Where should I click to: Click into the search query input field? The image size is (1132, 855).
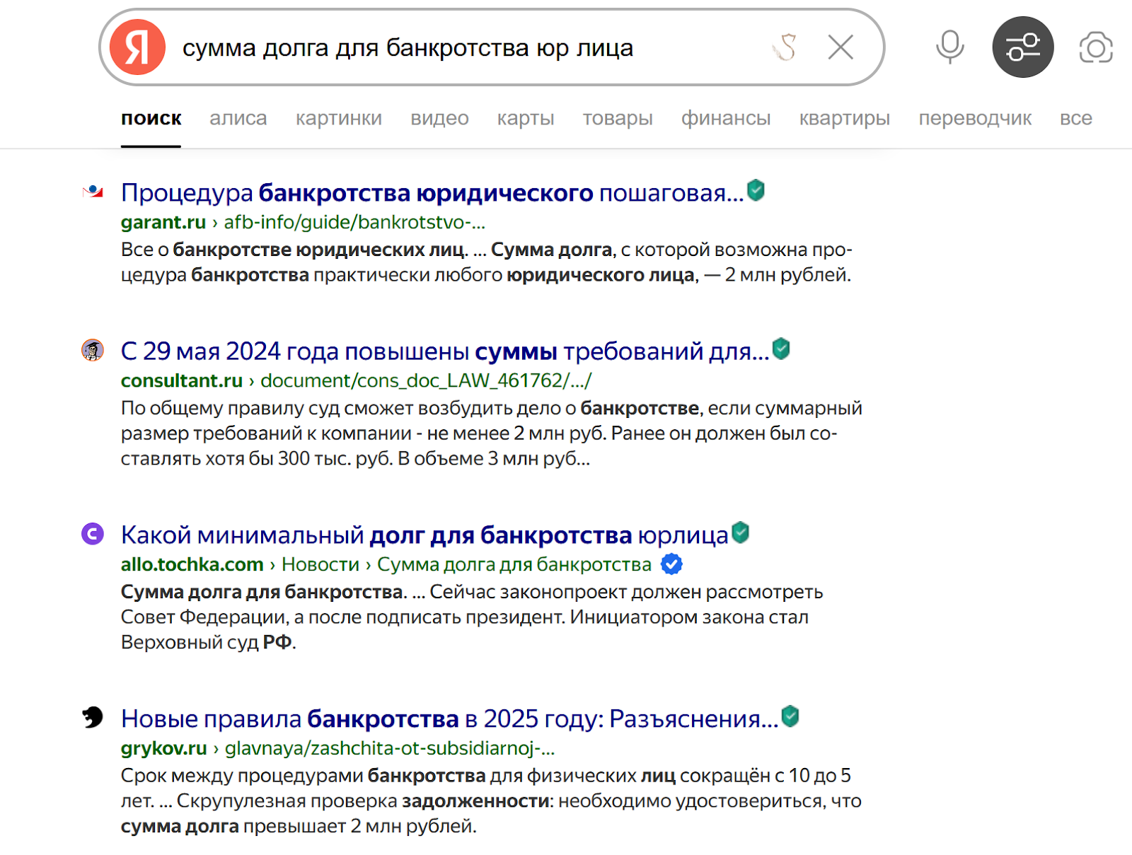[x=460, y=47]
